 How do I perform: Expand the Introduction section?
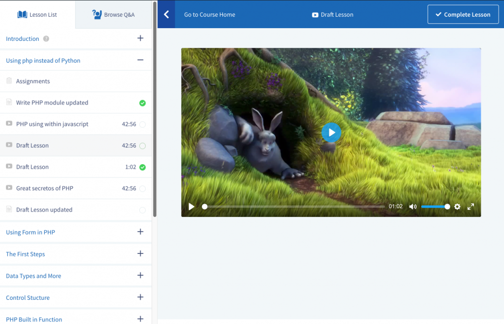click(140, 38)
